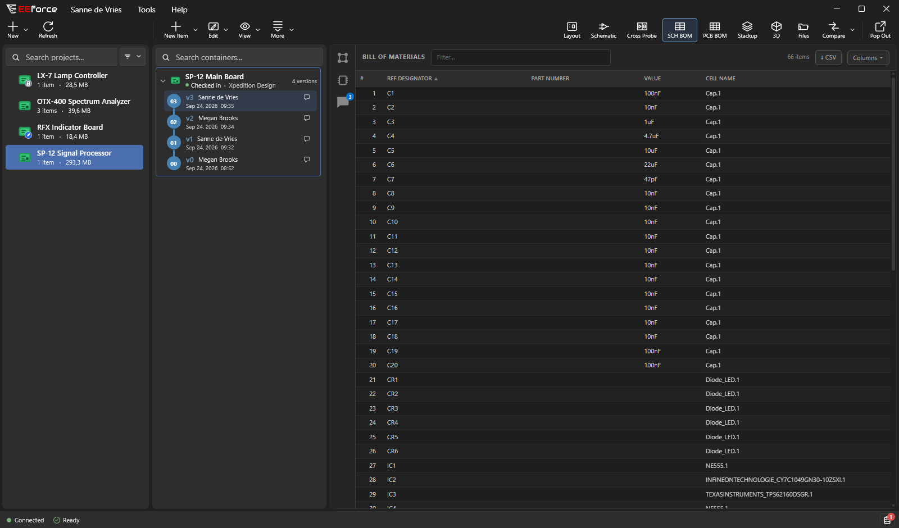The image size is (899, 528).
Task: Refresh the project list
Action: (x=48, y=30)
